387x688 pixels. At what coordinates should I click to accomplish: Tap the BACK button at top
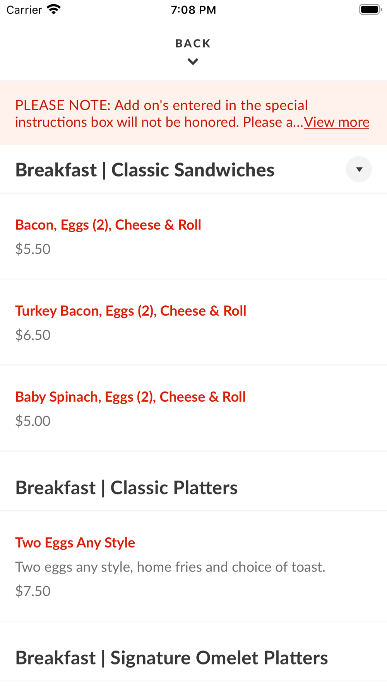click(193, 43)
